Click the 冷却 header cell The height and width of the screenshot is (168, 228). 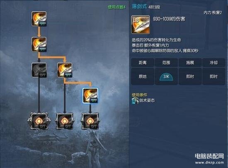point(214,63)
